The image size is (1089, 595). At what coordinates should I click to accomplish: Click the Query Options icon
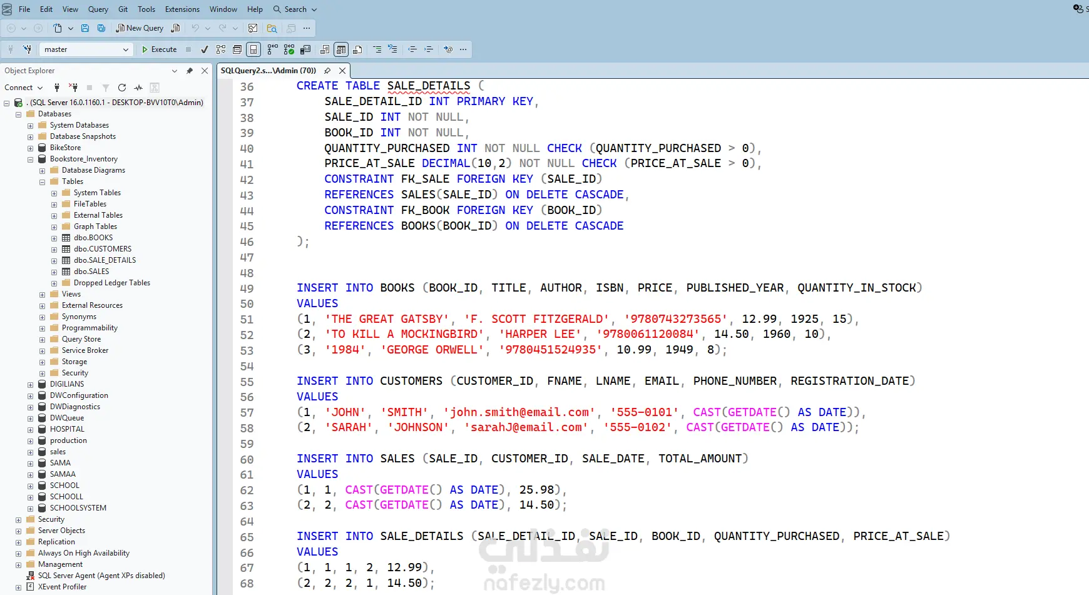click(x=237, y=49)
